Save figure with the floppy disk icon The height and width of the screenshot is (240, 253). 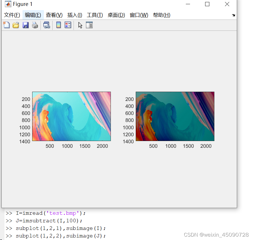coord(25,25)
